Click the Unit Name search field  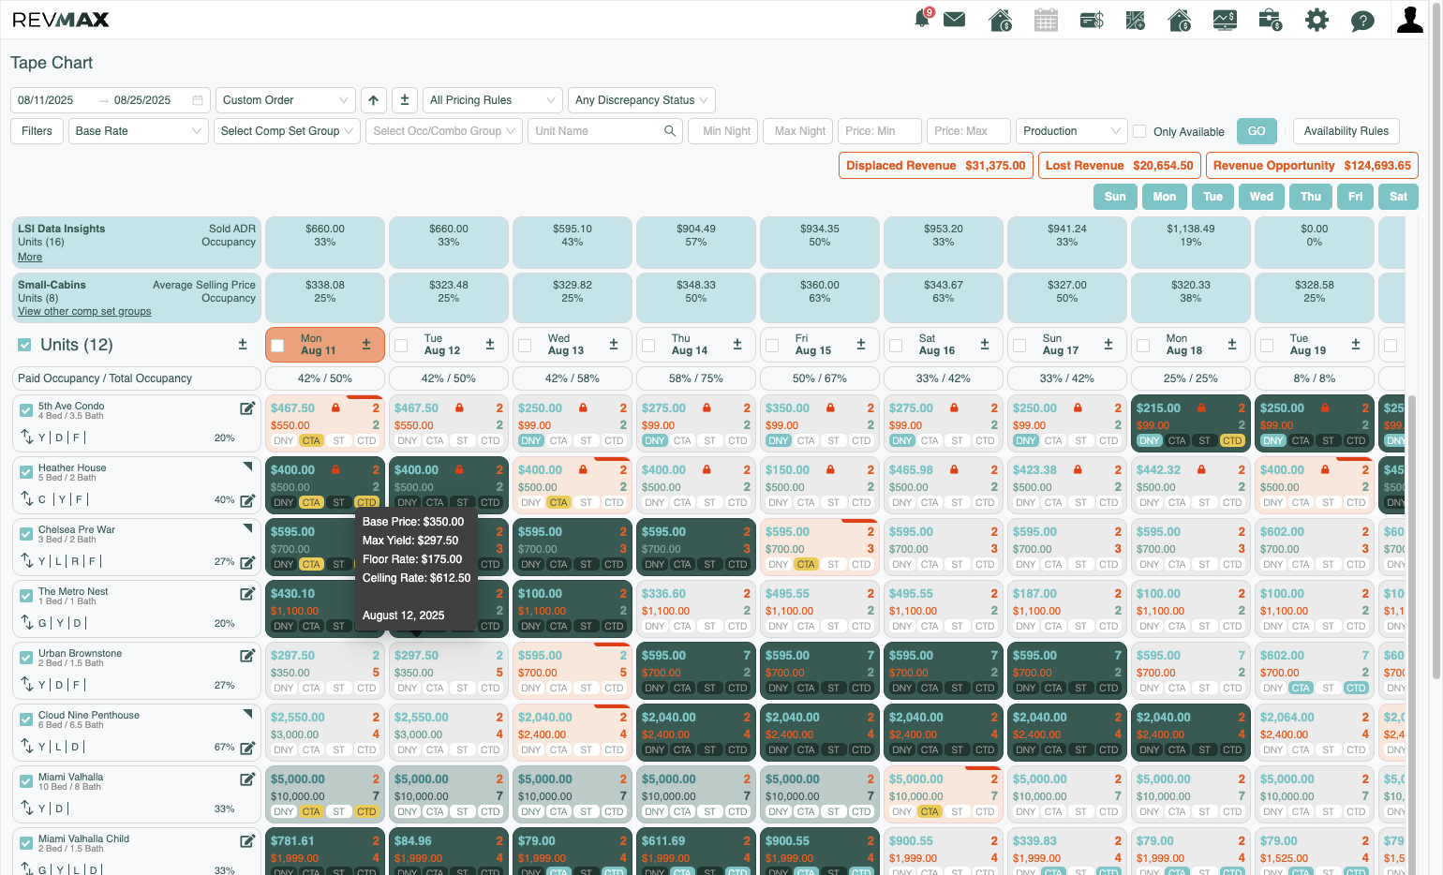605,131
